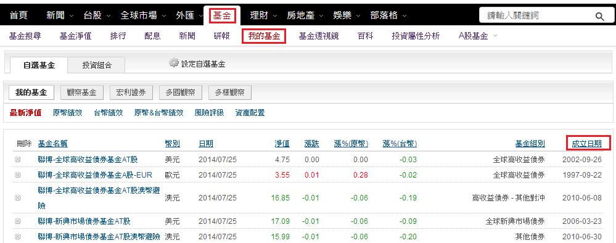Open fund 新聞 in the submenu
The height and width of the screenshot is (243, 616).
(187, 36)
